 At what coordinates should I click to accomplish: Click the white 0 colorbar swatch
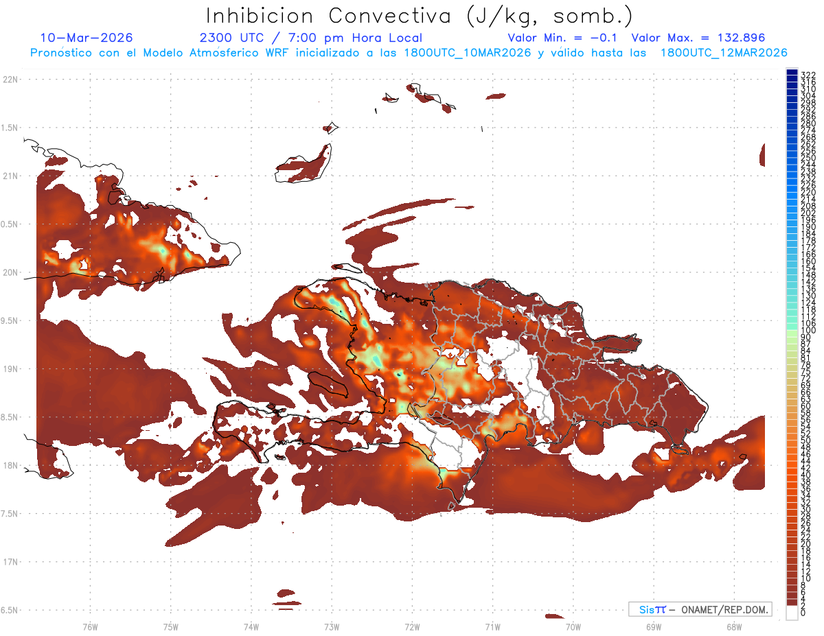click(x=792, y=613)
